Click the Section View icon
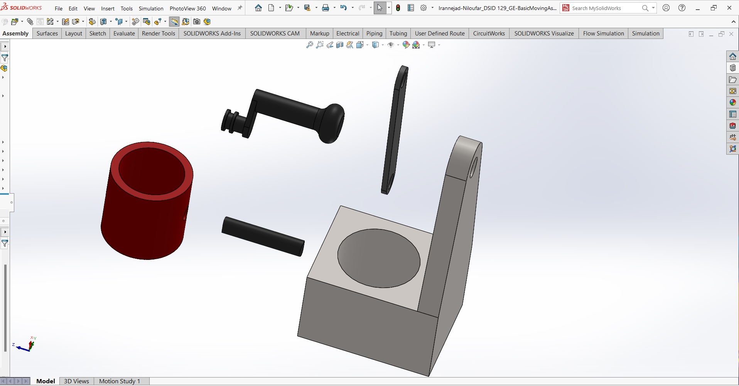The height and width of the screenshot is (386, 739). (x=340, y=45)
